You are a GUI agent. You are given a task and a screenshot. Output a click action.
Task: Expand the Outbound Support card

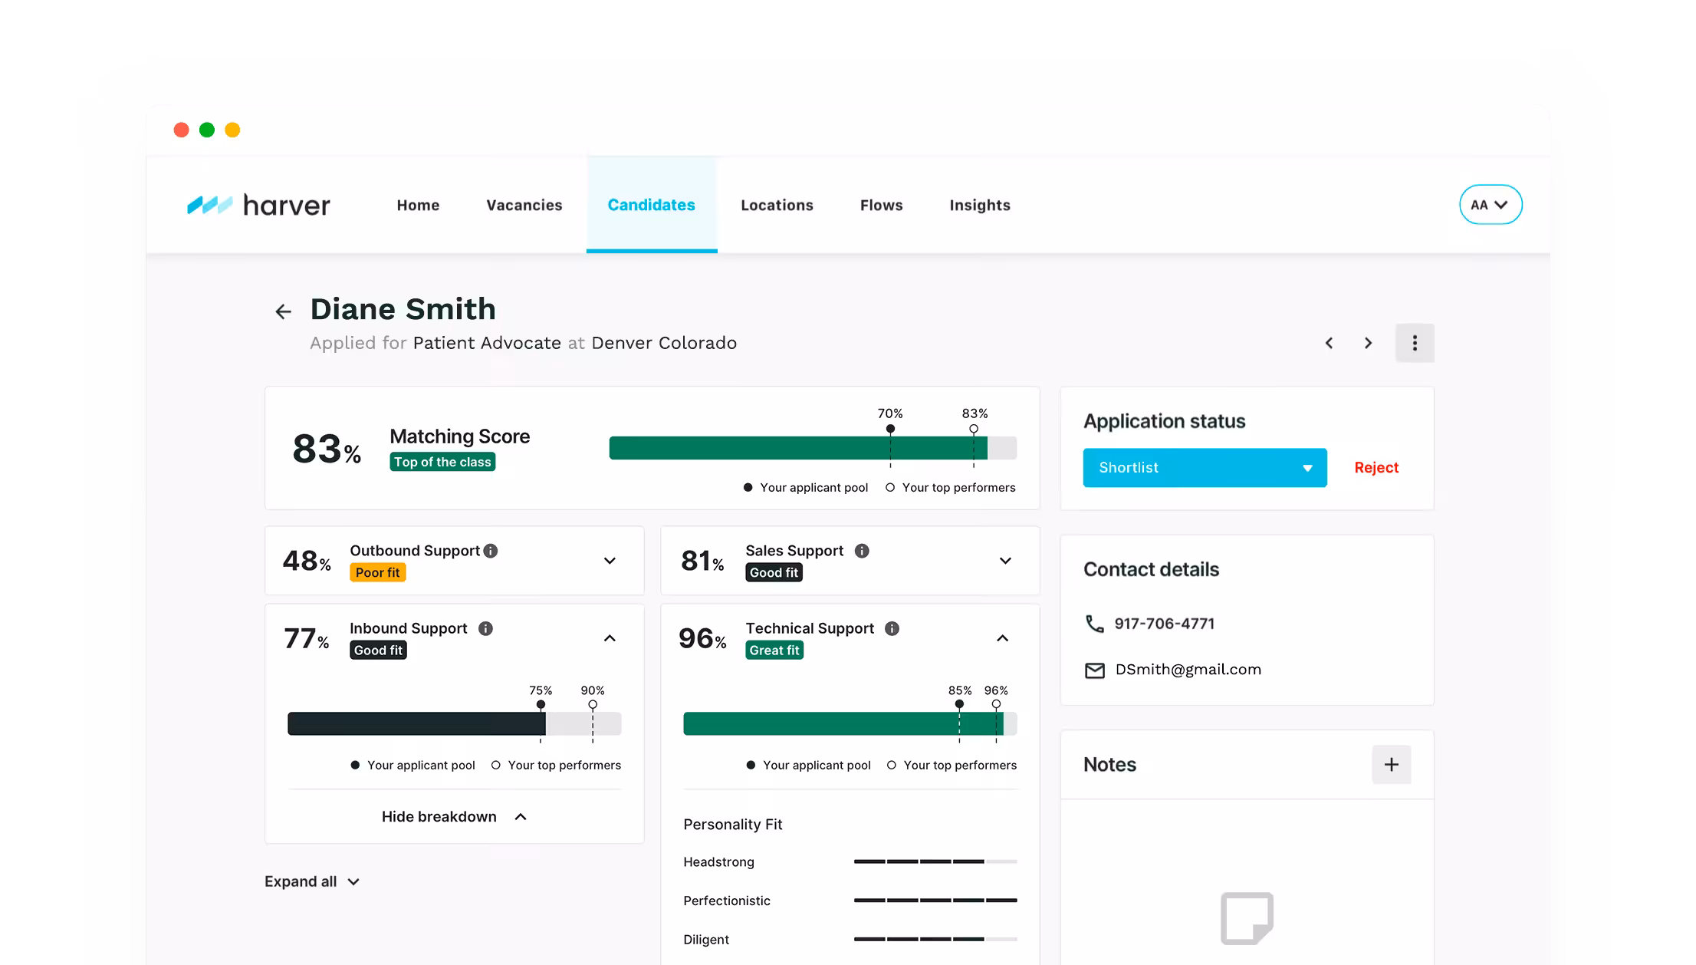[x=610, y=561]
